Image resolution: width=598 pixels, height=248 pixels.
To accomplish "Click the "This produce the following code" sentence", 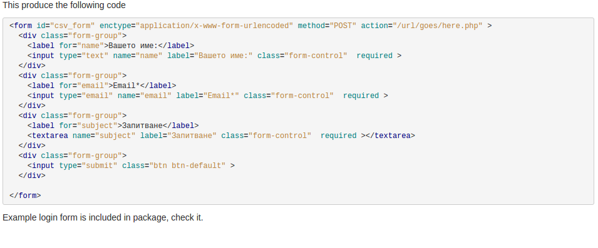I will point(64,6).
